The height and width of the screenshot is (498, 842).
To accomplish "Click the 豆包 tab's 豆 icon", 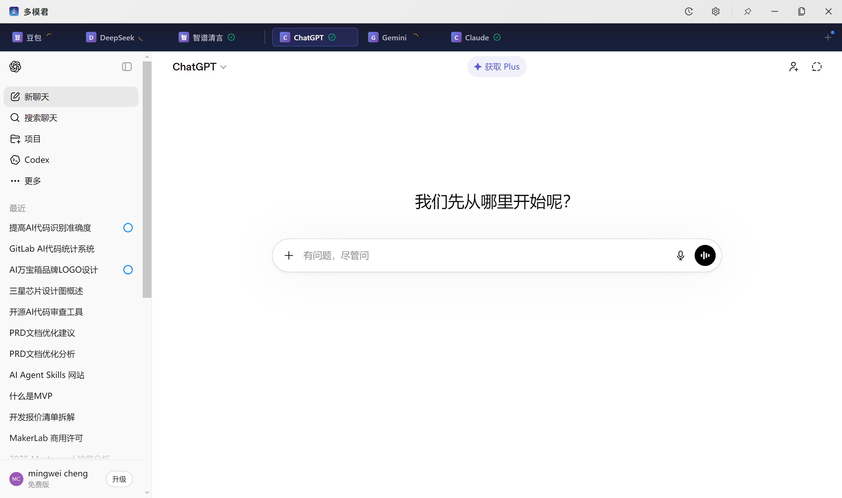I will 18,37.
